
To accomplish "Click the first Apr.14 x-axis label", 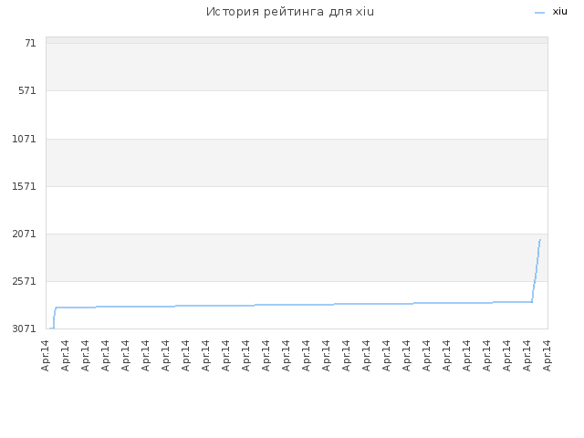I will [x=46, y=355].
